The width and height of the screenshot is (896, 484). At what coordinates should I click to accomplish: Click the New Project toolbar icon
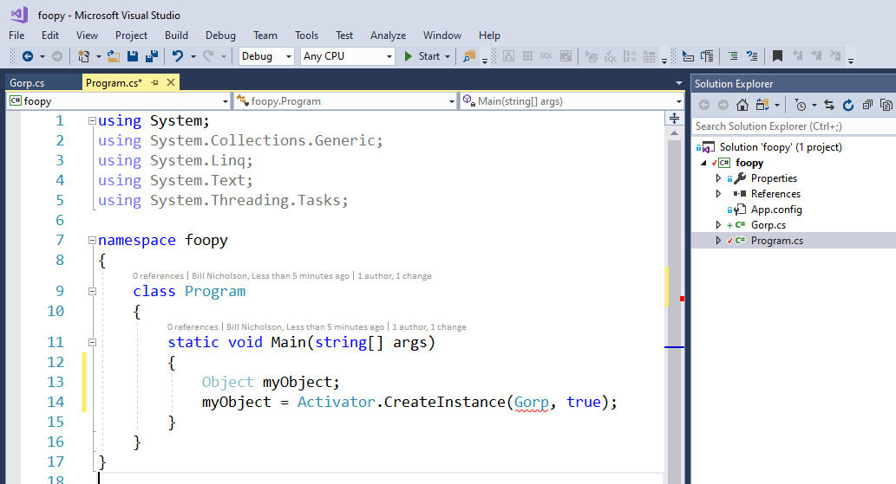(83, 56)
